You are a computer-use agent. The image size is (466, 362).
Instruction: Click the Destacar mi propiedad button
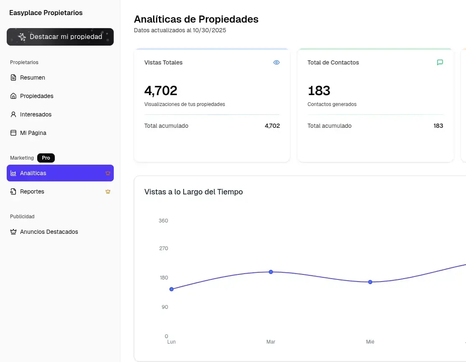60,37
